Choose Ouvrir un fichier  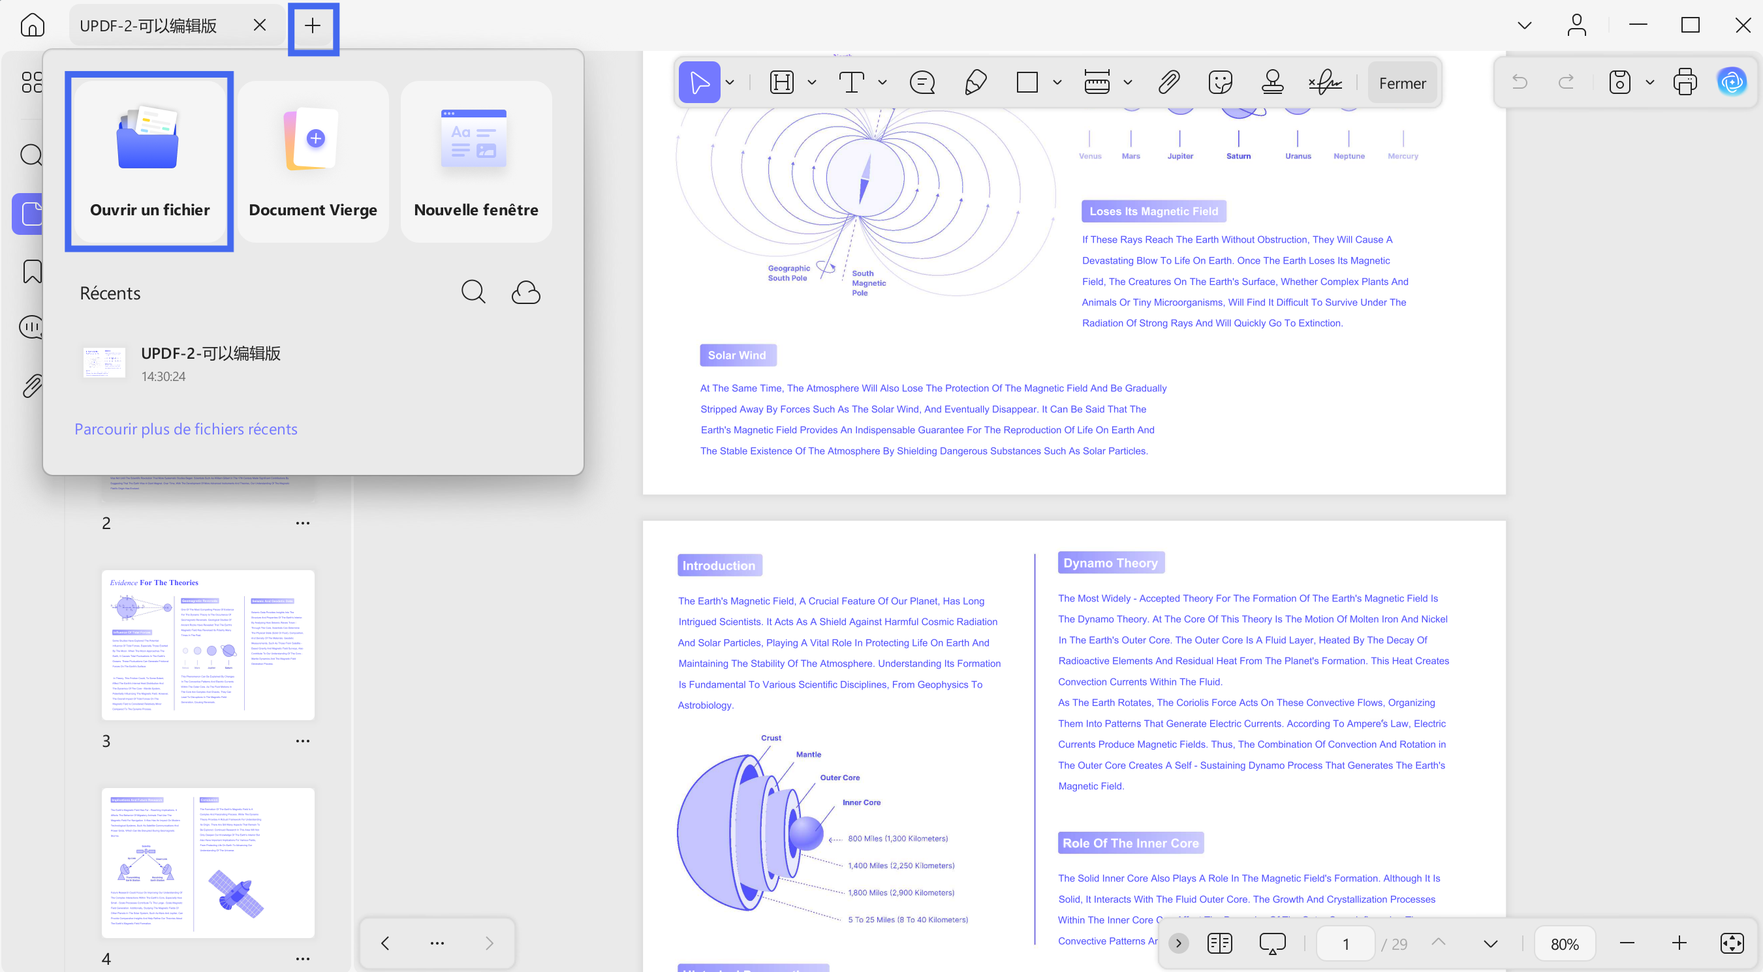tap(149, 161)
